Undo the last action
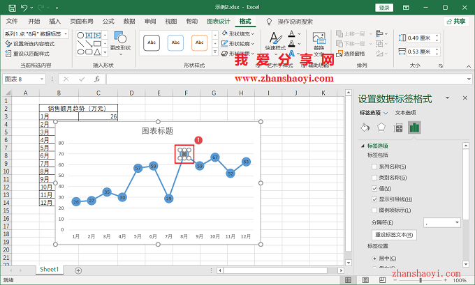The width and height of the screenshot is (475, 285). [24, 8]
